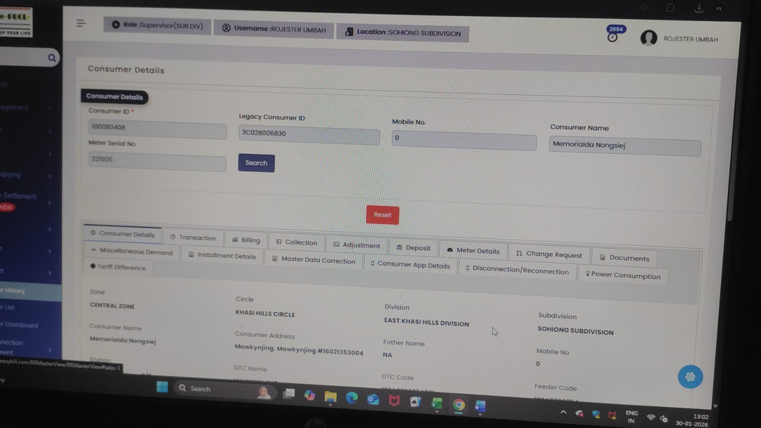Open the browser downloads icon
The width and height of the screenshot is (761, 428).
tap(698, 8)
